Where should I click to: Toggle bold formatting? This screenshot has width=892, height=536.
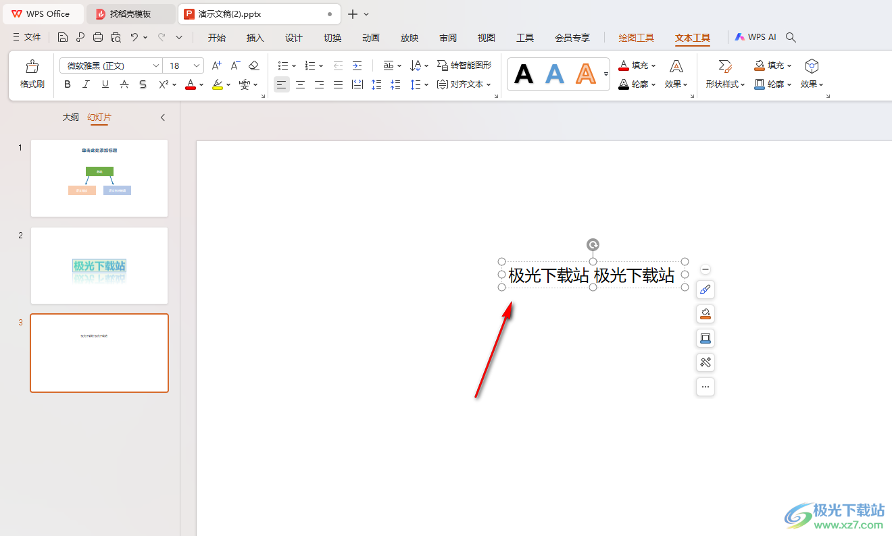point(67,84)
